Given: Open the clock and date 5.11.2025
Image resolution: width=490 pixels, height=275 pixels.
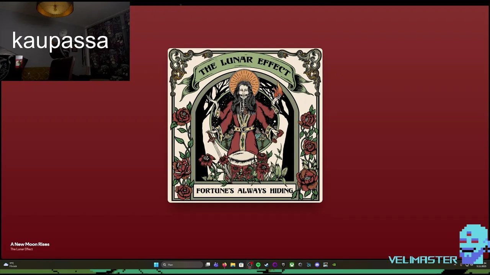Looking at the screenshot, I should point(481,265).
